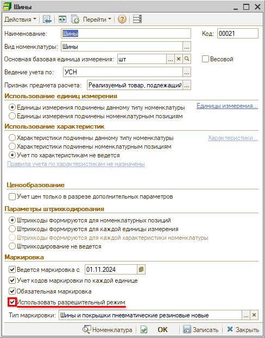Open Ведение учета по selection button

click(187, 72)
